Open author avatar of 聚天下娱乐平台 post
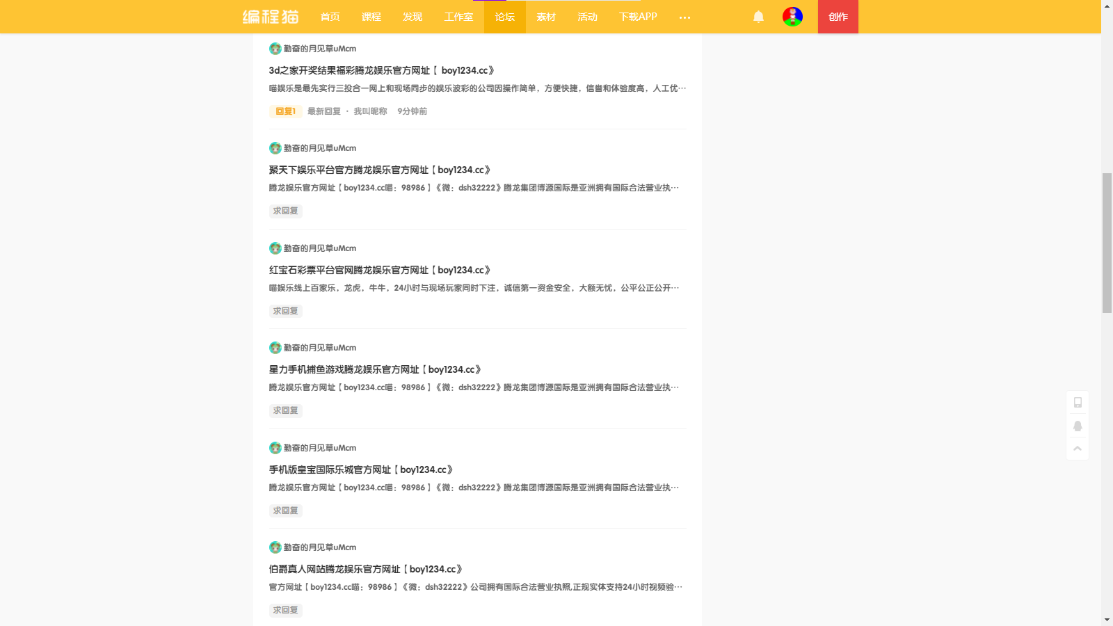This screenshot has height=626, width=1113. [275, 148]
